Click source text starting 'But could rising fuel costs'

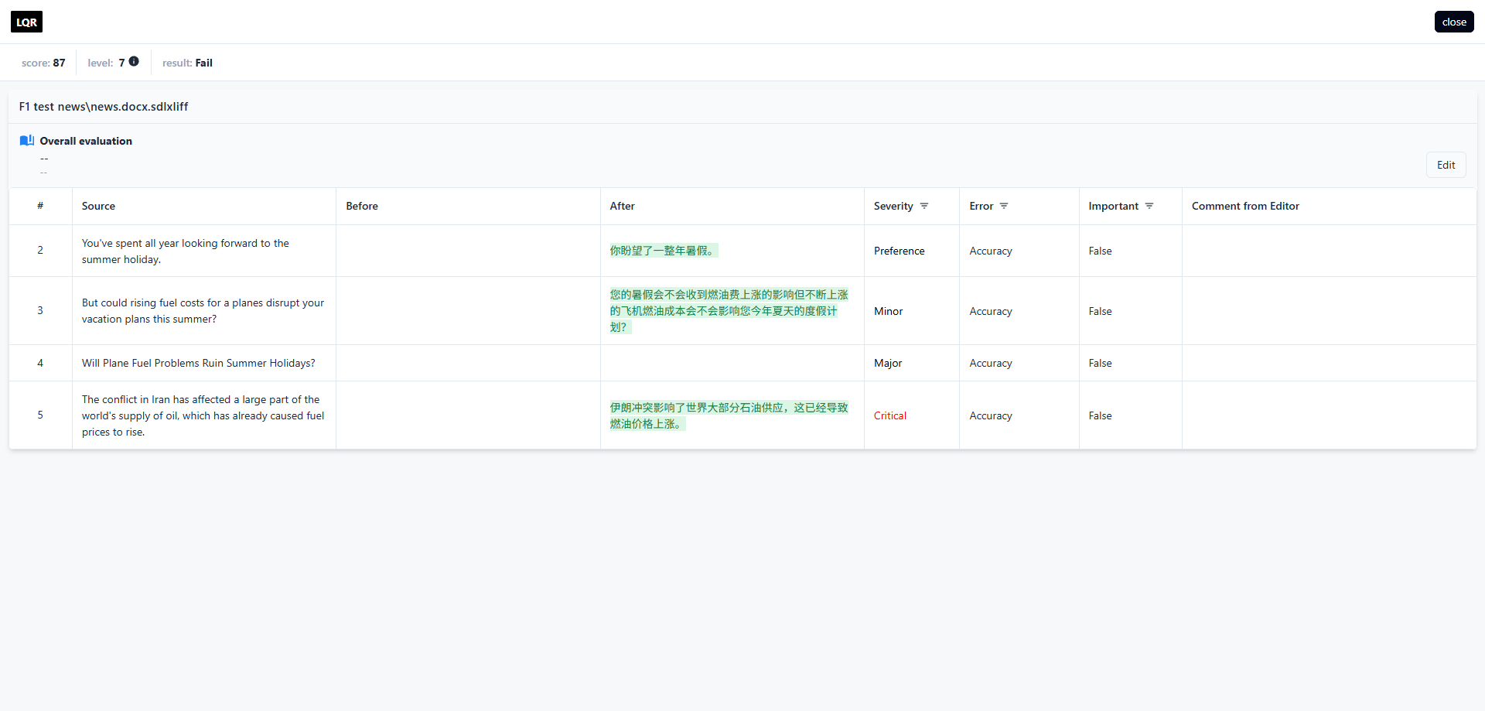[203, 311]
